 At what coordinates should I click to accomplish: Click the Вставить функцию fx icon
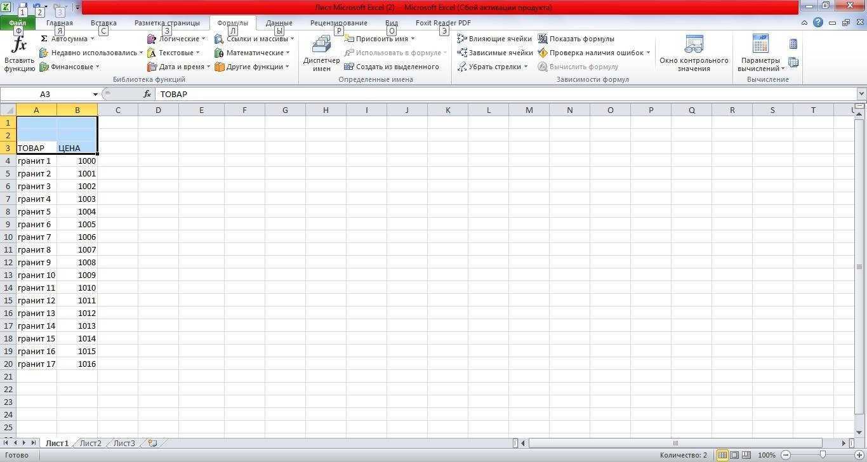pos(19,46)
